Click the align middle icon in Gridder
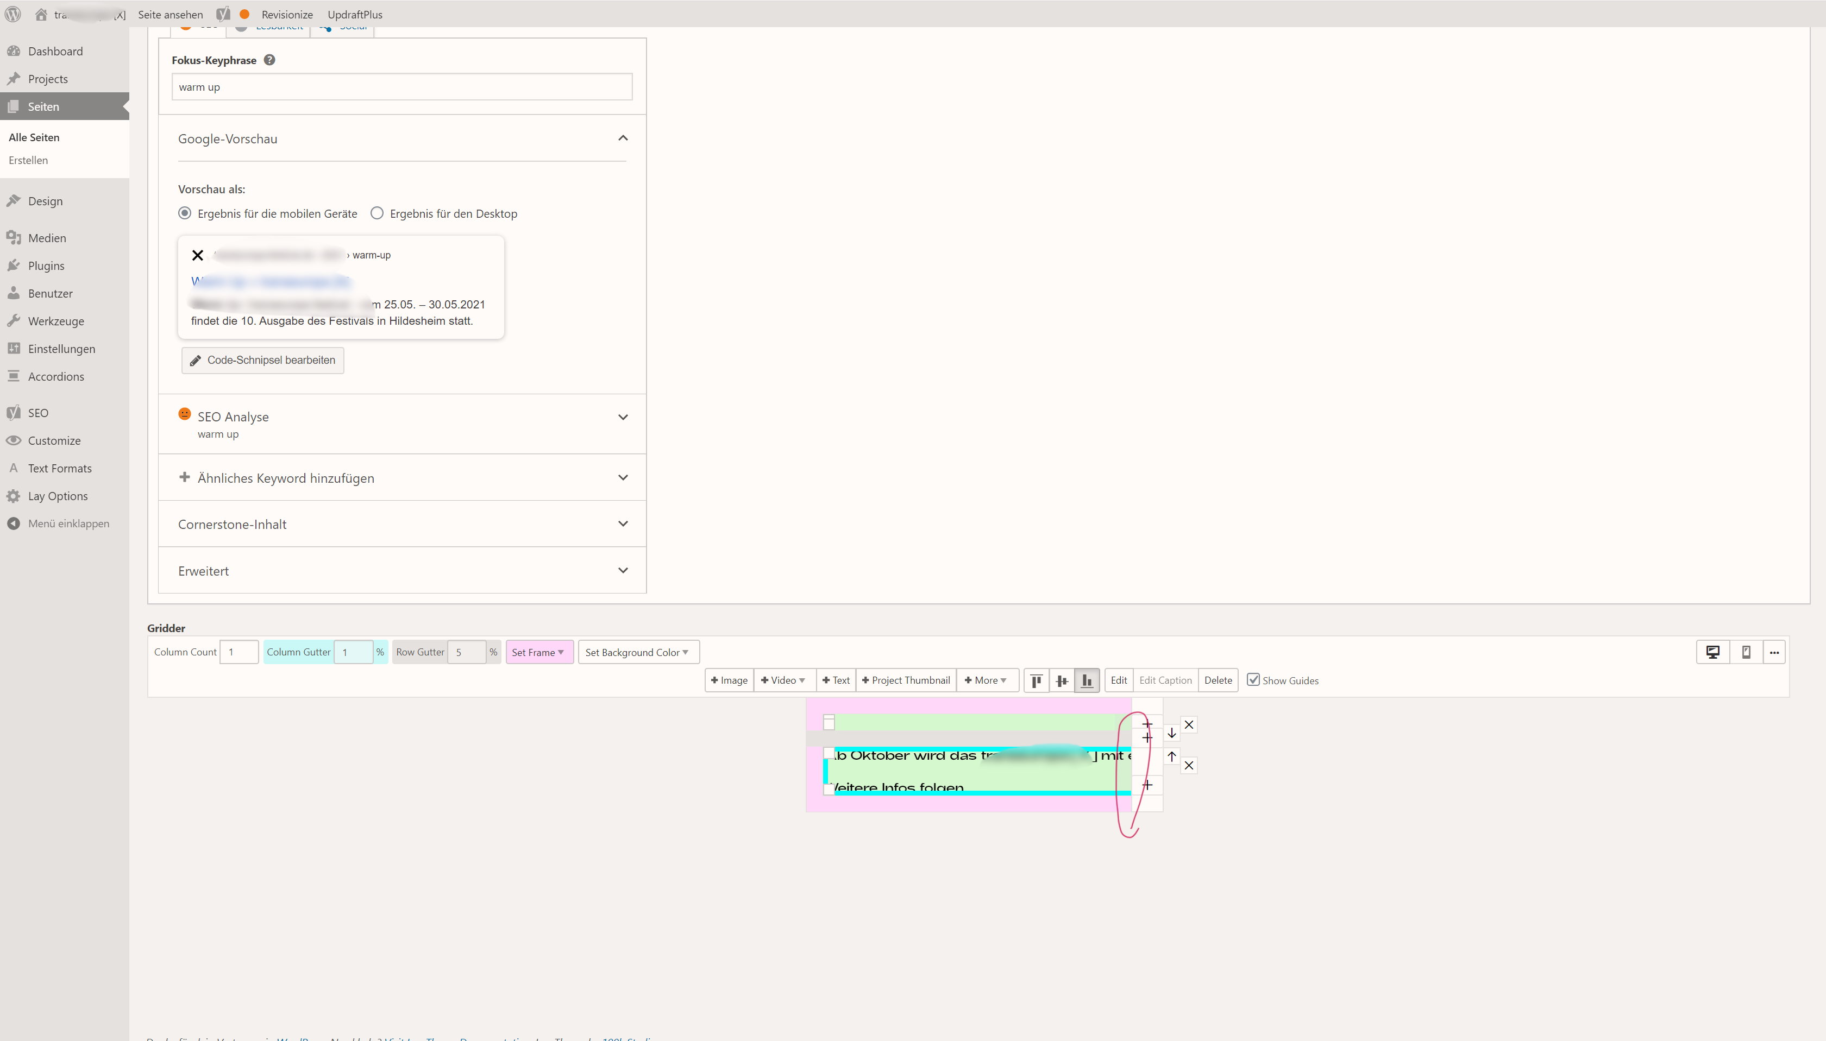Screen dimensions: 1826x1041 (1062, 680)
